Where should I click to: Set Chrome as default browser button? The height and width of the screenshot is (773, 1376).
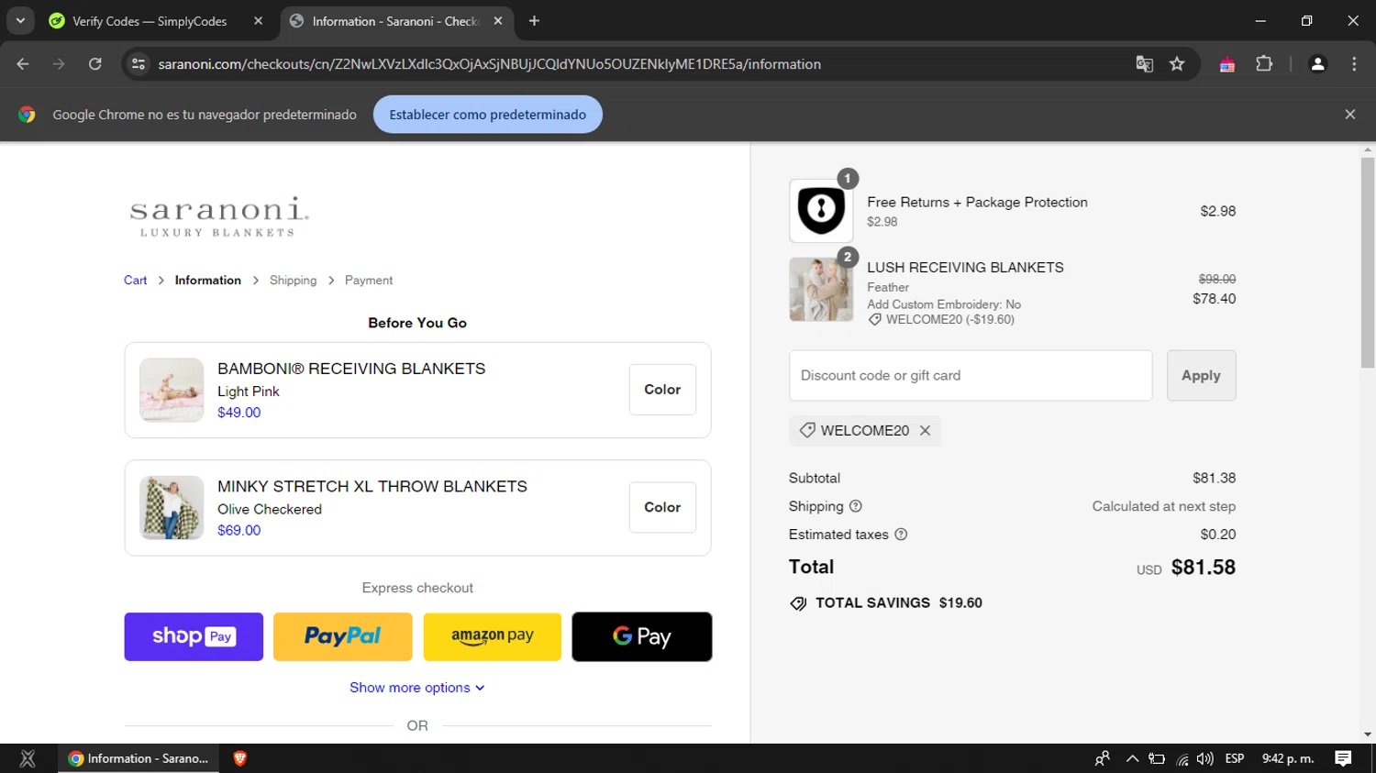click(x=487, y=115)
